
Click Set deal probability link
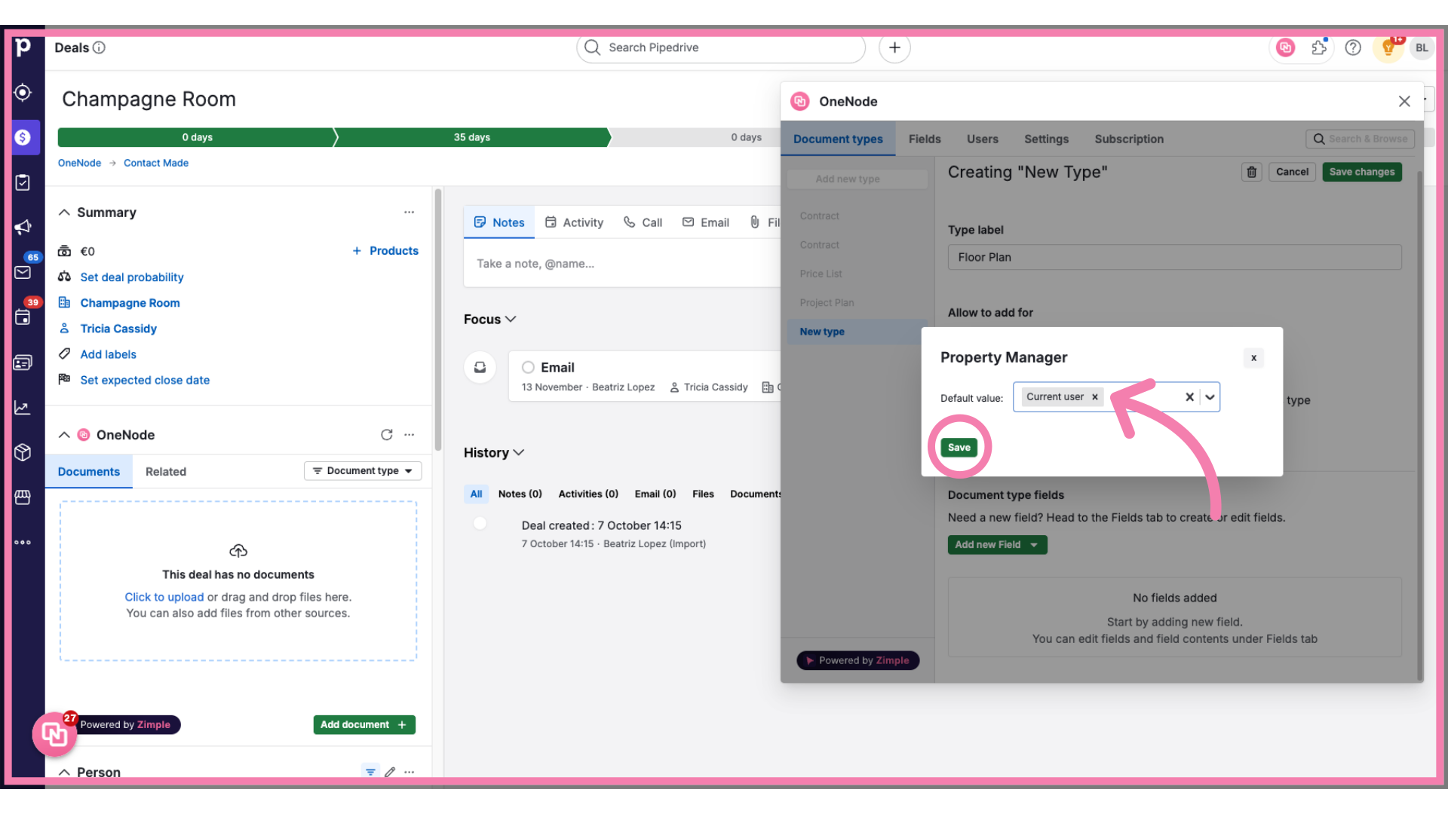[x=132, y=277]
